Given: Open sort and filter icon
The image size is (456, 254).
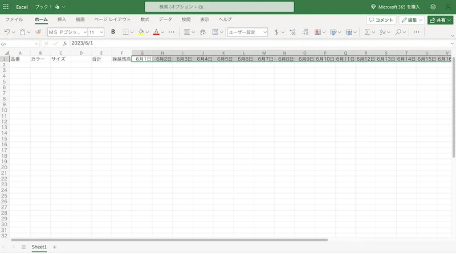Looking at the screenshot, I should [382, 32].
